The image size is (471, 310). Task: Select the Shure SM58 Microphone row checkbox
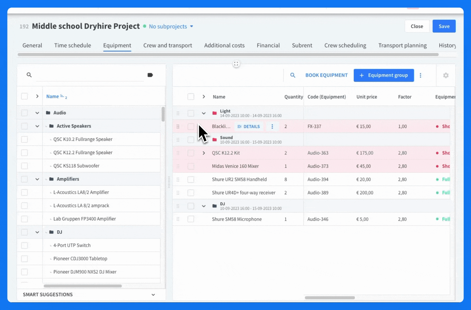point(191,219)
